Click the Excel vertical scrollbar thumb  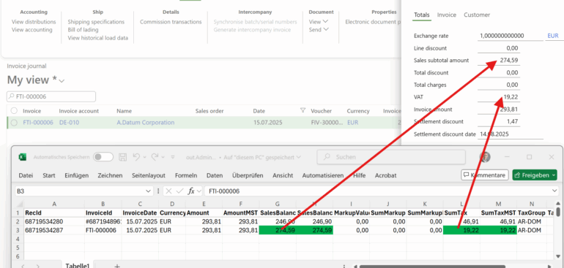[x=558, y=213]
